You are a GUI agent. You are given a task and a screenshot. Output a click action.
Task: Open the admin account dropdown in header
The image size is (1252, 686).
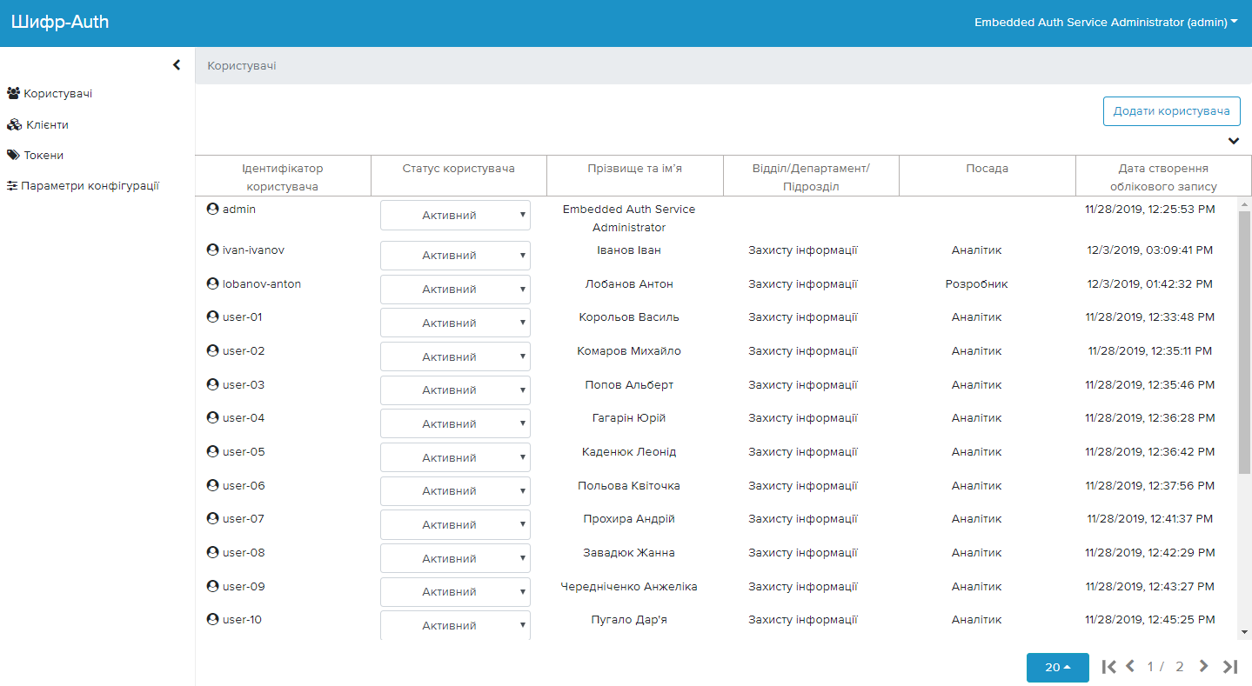pos(1106,23)
